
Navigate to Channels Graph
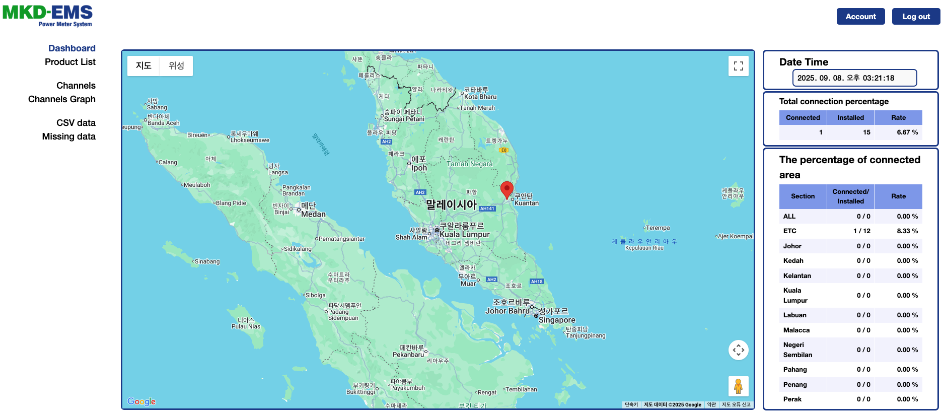pyautogui.click(x=61, y=99)
